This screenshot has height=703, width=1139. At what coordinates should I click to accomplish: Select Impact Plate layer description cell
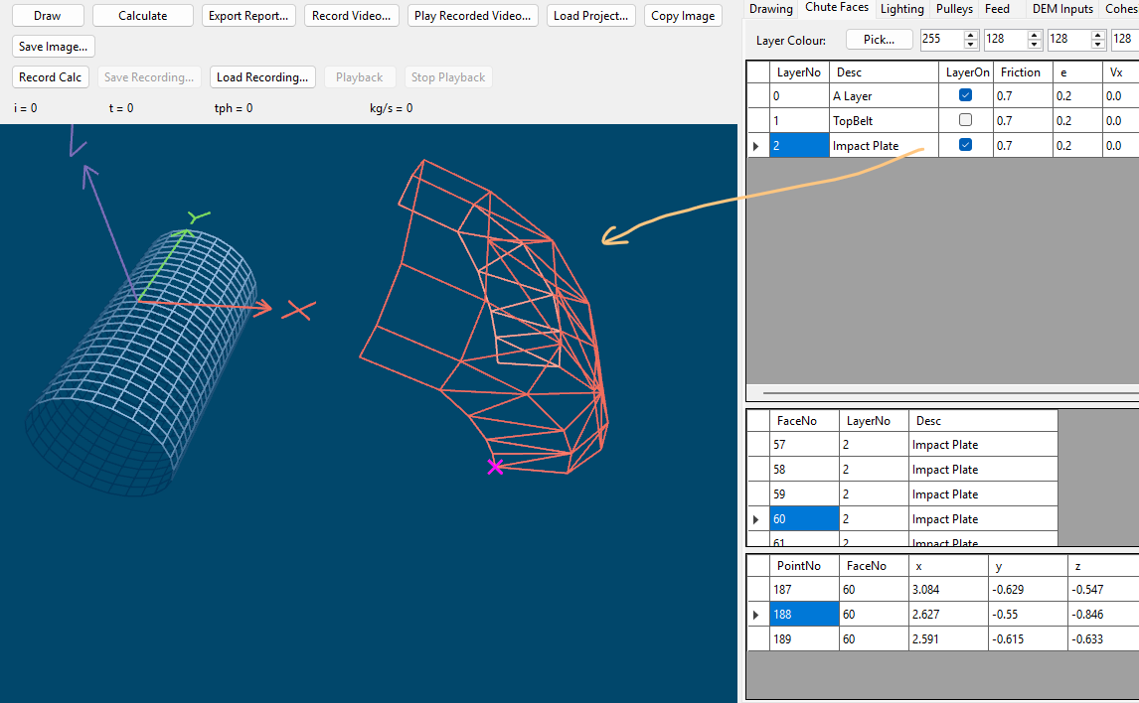coord(884,145)
